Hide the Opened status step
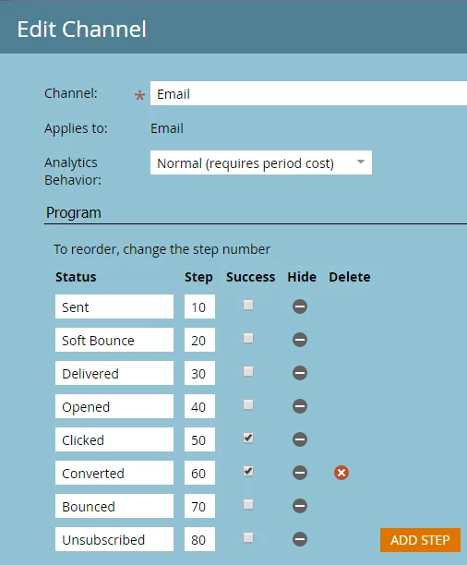The height and width of the screenshot is (565, 467). (x=299, y=406)
